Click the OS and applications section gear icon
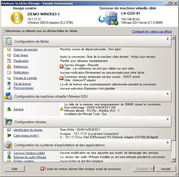Screen dimensions: 179x177 tap(8, 145)
